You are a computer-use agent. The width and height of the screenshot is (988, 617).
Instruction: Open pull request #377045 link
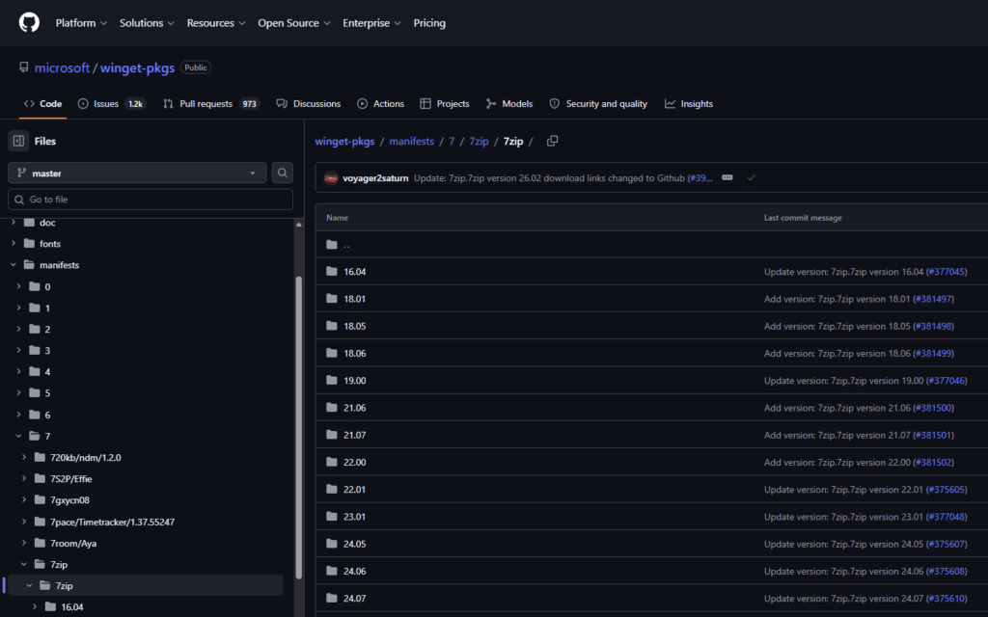point(947,271)
